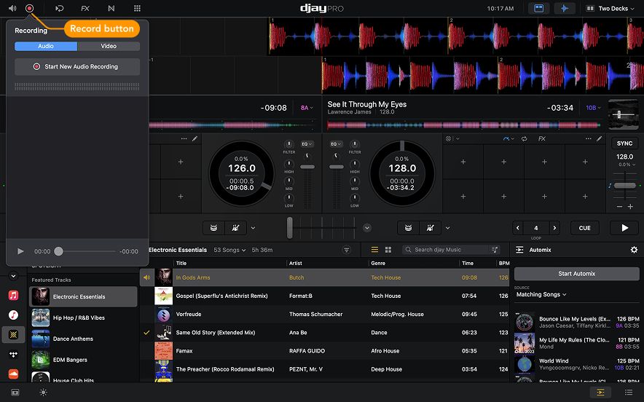This screenshot has height=402, width=644.
Task: Click the red Record button icon
Action: 29,8
